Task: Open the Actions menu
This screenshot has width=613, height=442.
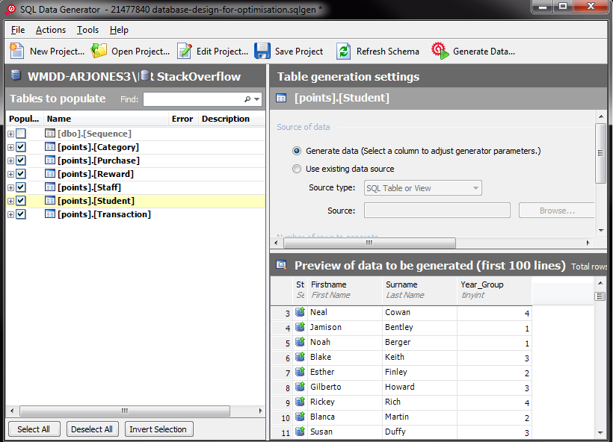Action: pos(50,30)
